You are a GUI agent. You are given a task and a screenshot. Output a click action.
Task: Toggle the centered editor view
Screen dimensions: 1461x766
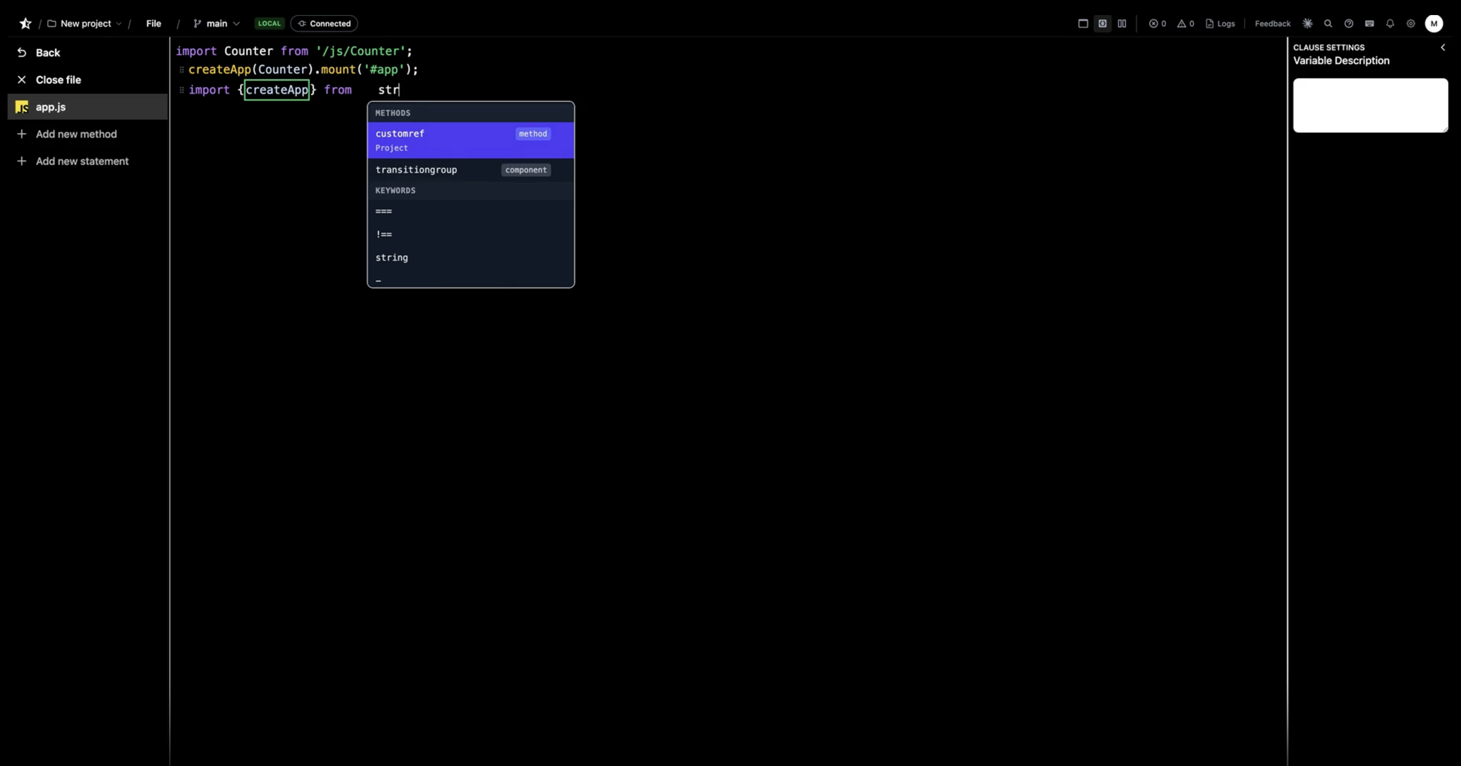[1103, 23]
